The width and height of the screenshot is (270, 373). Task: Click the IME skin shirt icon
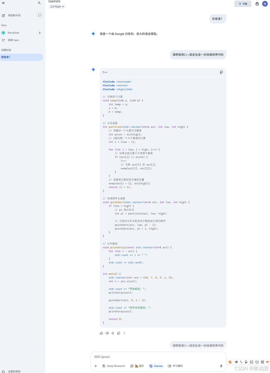[257, 362]
